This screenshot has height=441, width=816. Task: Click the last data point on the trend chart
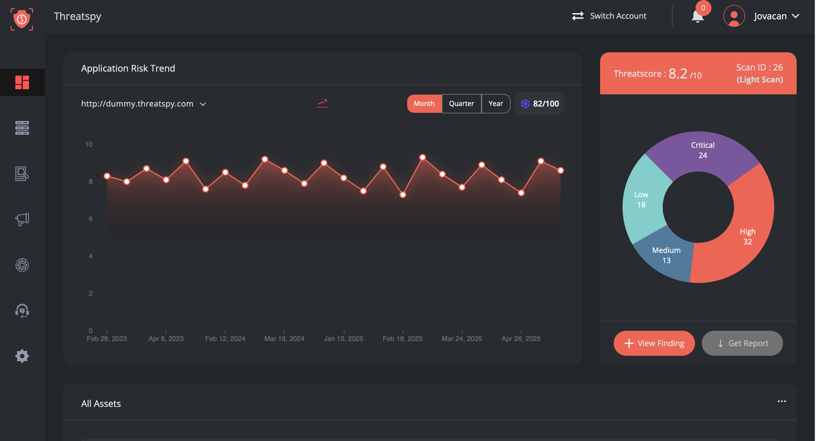pos(561,170)
